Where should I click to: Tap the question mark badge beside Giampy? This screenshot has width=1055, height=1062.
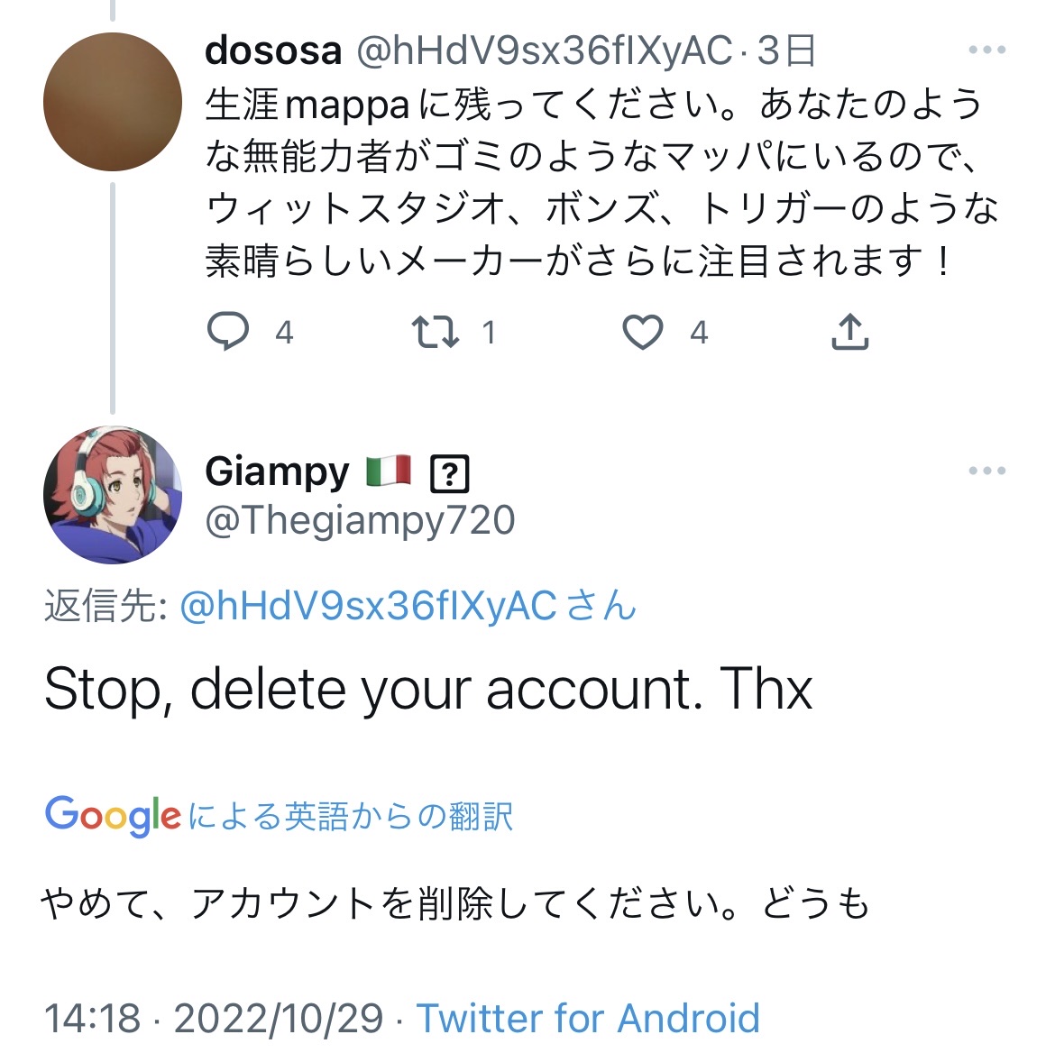coord(450,472)
